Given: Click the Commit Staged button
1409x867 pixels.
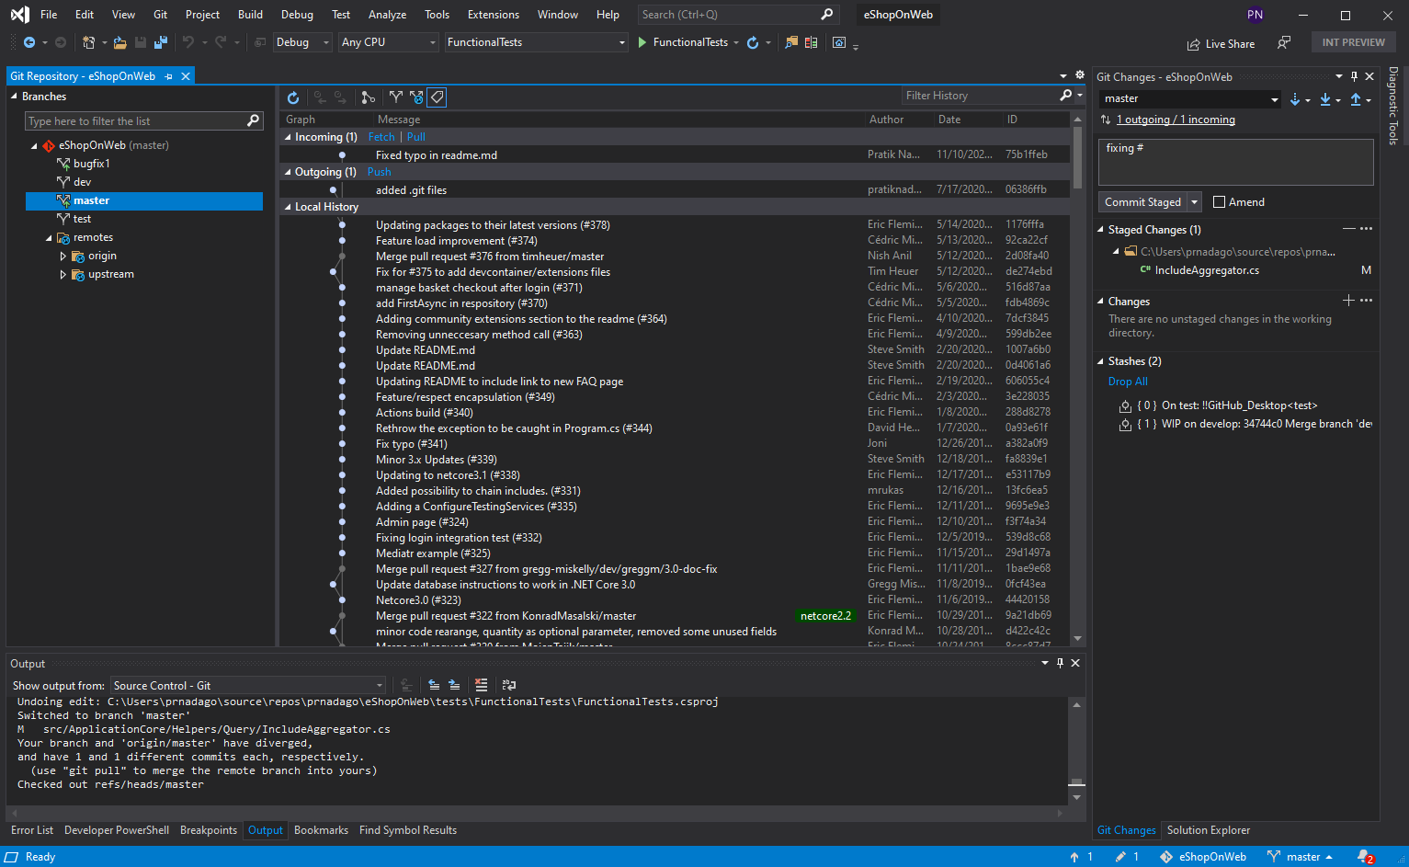Looking at the screenshot, I should coord(1142,202).
